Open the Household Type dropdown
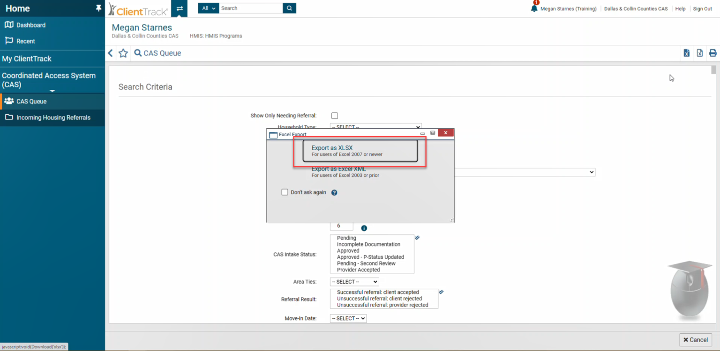This screenshot has width=720, height=351. [375, 126]
